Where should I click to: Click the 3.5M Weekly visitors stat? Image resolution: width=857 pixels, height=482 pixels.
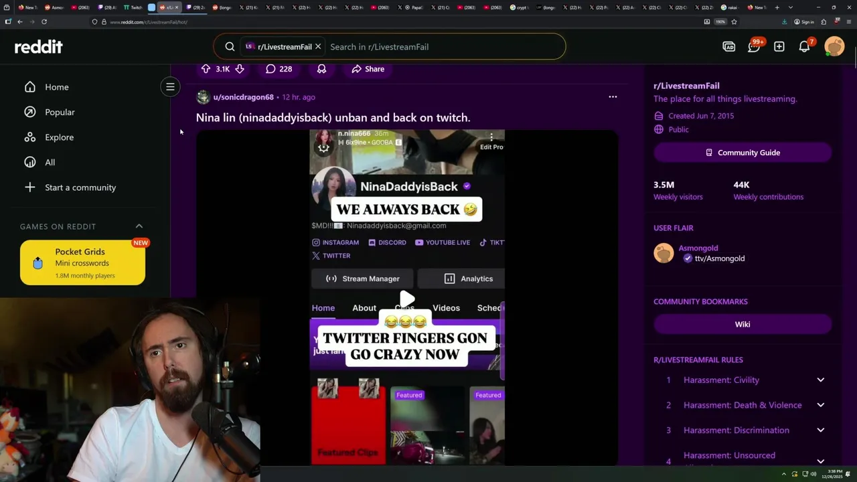click(678, 191)
